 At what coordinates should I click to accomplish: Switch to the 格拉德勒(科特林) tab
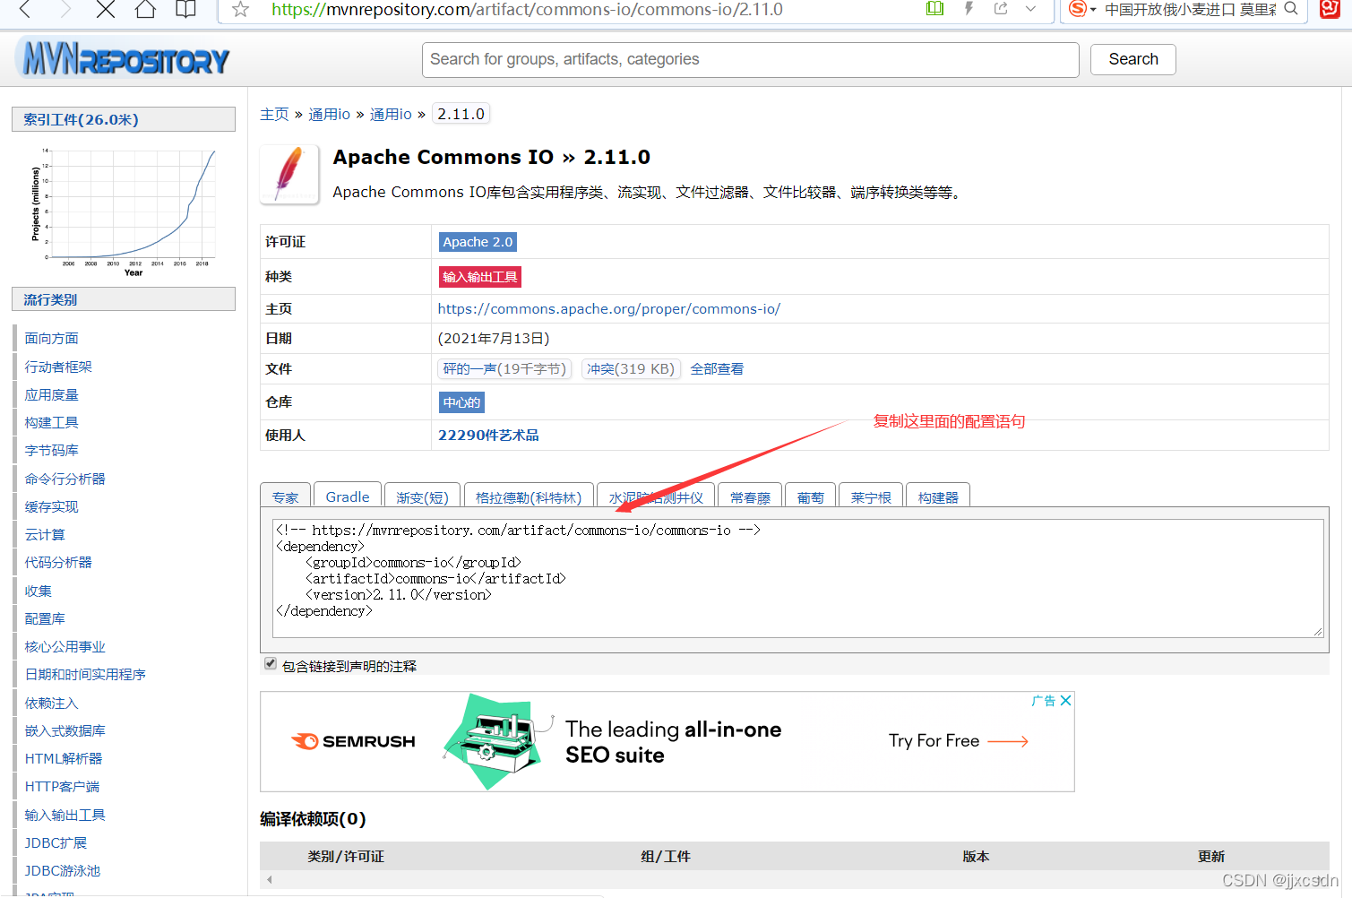529,496
